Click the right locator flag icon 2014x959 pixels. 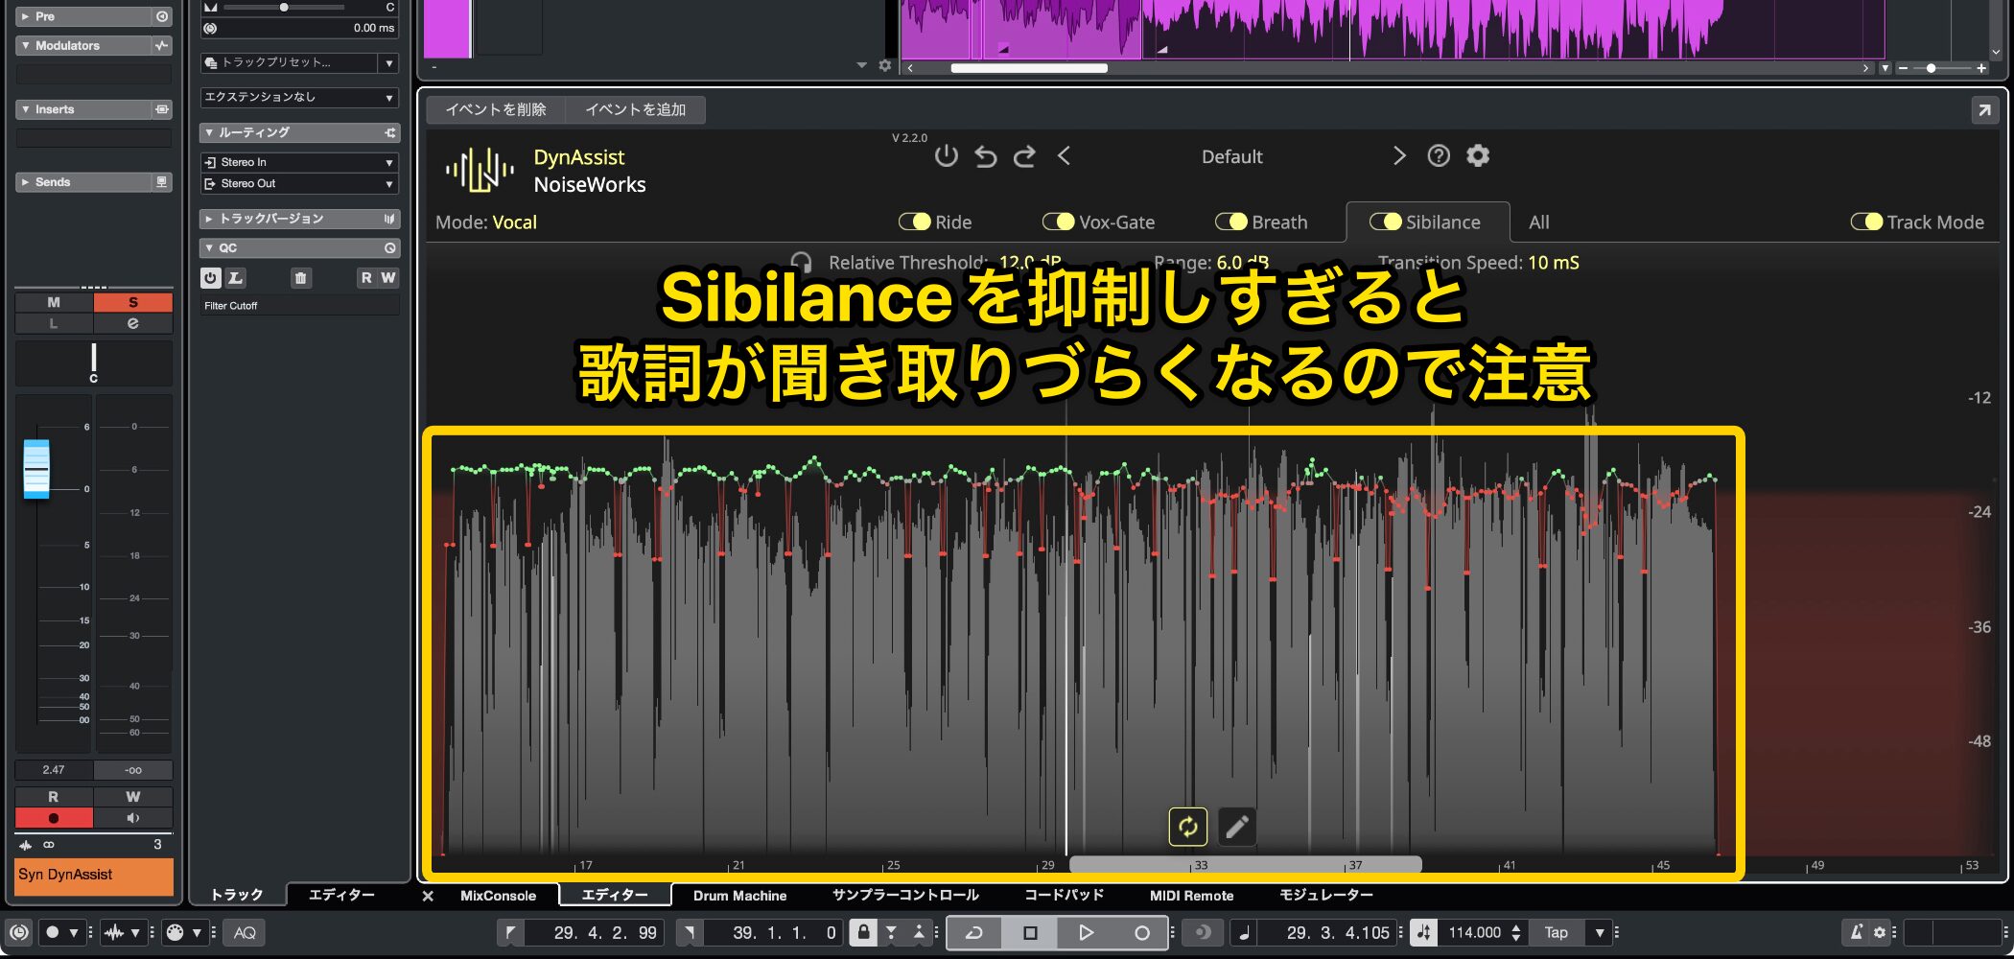tap(691, 932)
